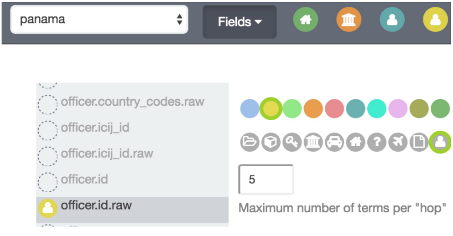Screen dimensions: 453x236
Task: Pick the lavender color swatch
Action: pyautogui.click(x=398, y=109)
